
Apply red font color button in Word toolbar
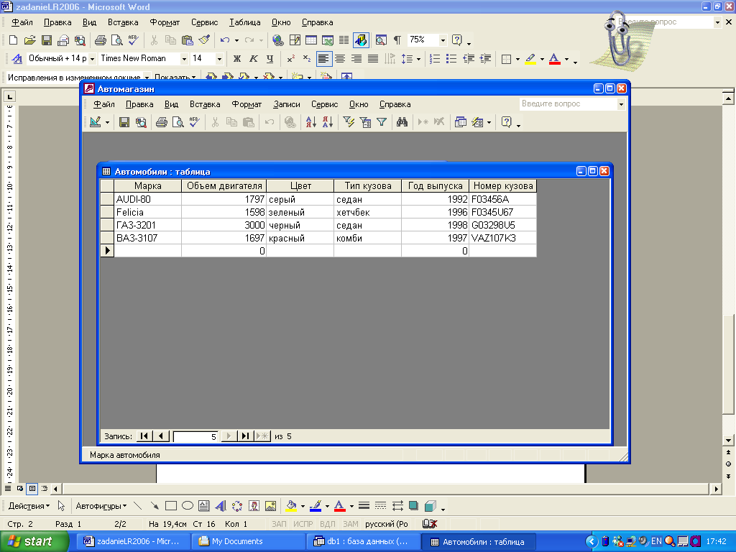[554, 59]
